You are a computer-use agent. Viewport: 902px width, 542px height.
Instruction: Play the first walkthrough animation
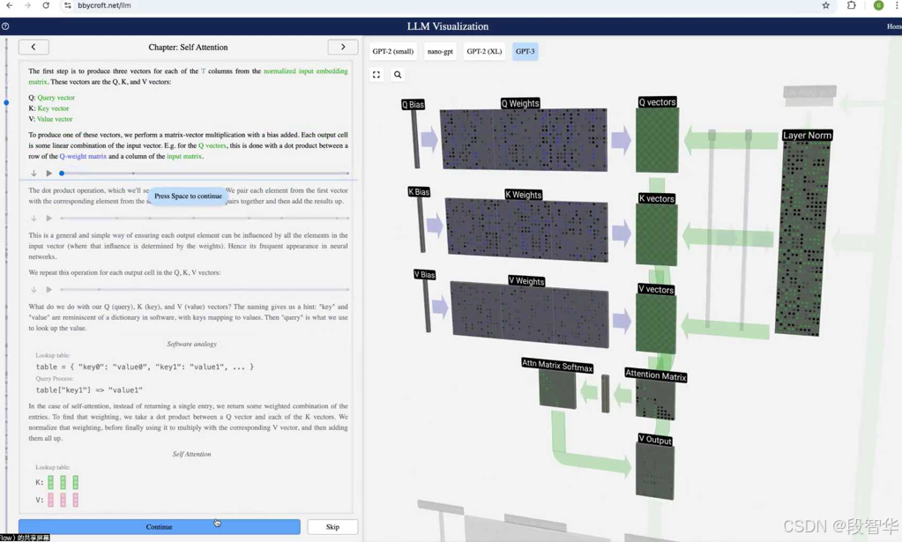click(48, 173)
